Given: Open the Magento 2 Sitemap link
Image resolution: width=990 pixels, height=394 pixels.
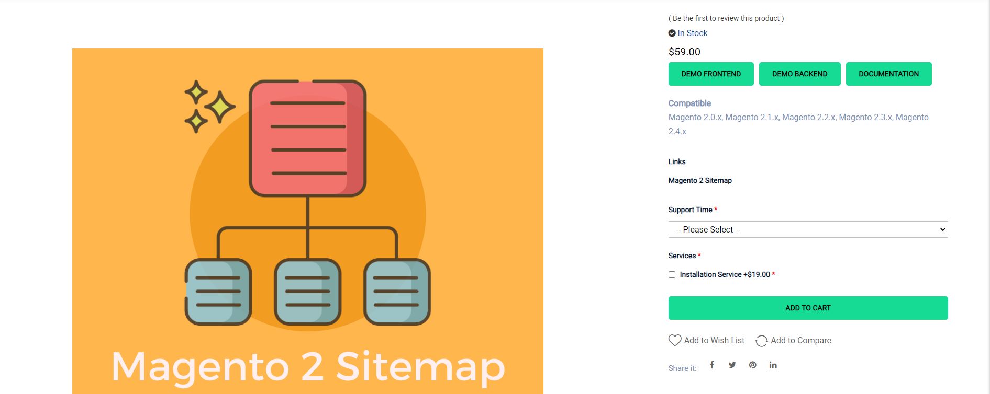Looking at the screenshot, I should pos(700,180).
